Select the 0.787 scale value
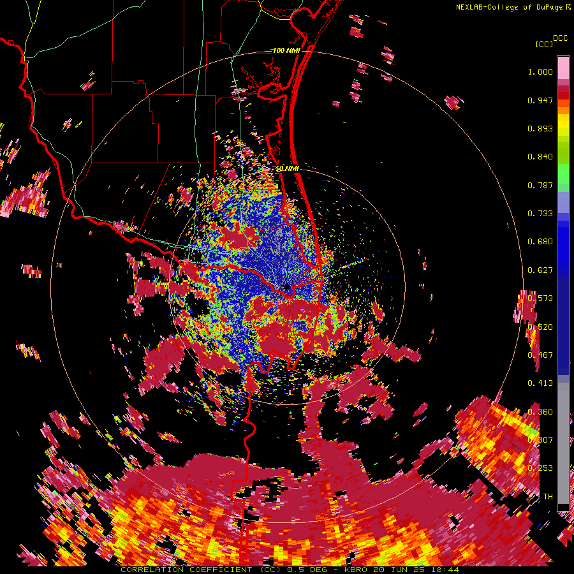Screen dimensions: 574x574 540,185
